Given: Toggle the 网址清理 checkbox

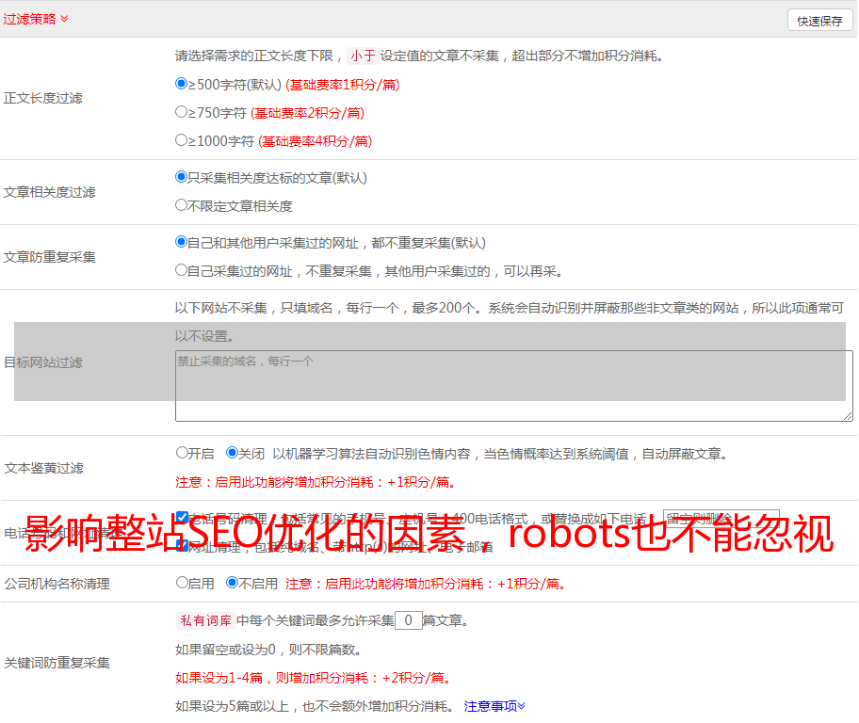Looking at the screenshot, I should click(x=182, y=545).
